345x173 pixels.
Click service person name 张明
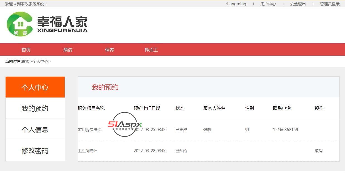pos(207,130)
